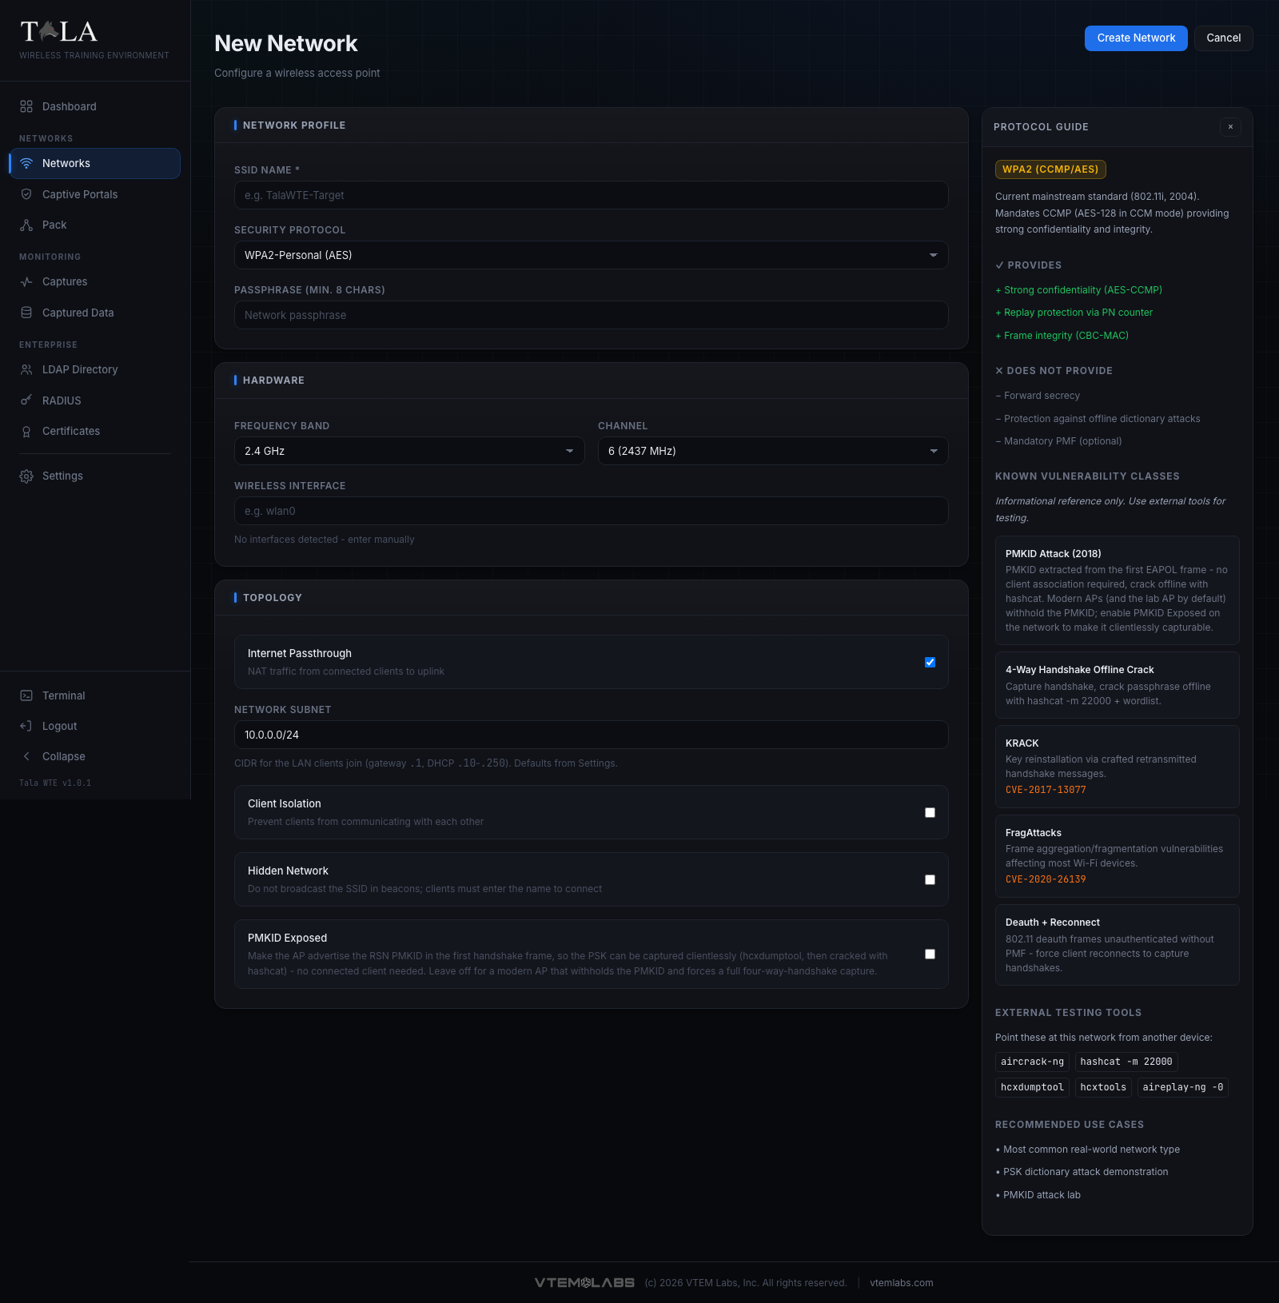The height and width of the screenshot is (1303, 1279).
Task: Click the Create Network button
Action: pos(1136,38)
